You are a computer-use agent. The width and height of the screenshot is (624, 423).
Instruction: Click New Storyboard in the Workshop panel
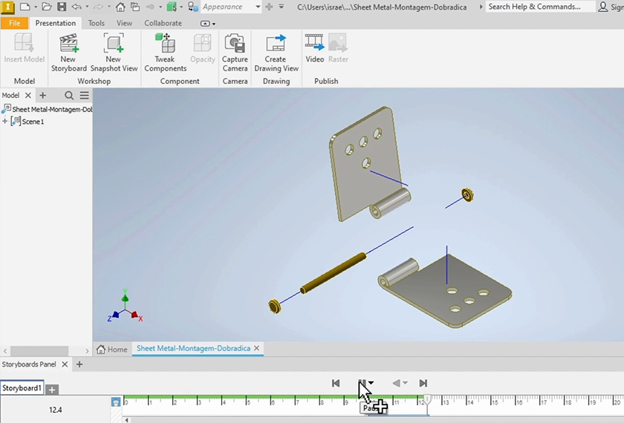coord(68,52)
